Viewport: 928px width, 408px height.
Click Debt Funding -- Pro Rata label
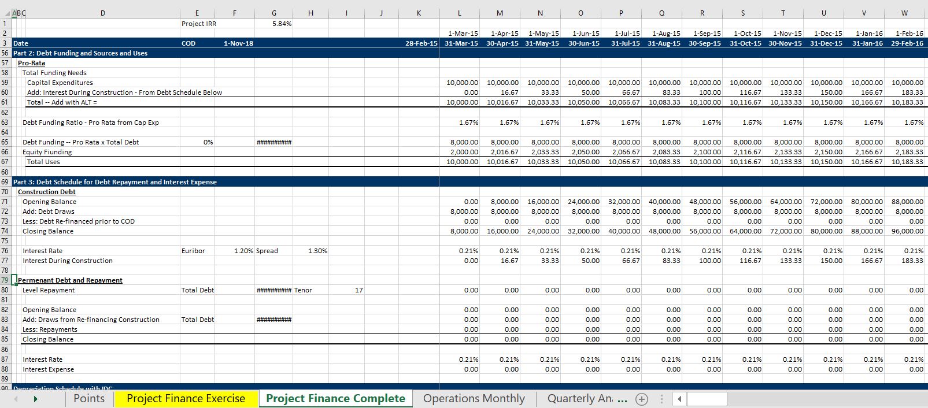pos(80,142)
